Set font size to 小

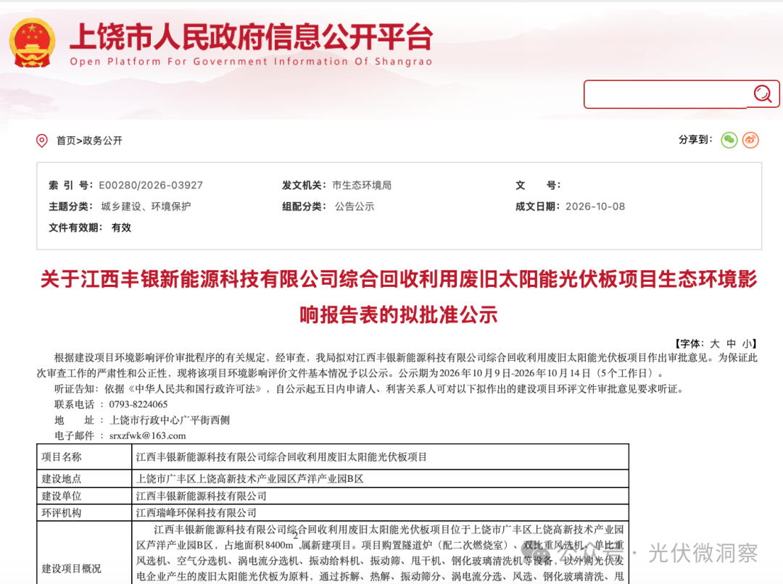point(747,344)
